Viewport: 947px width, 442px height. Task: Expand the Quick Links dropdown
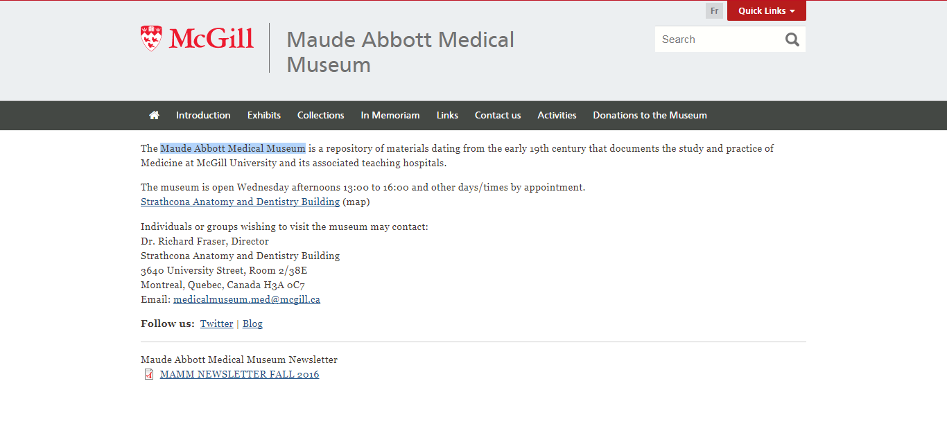(767, 11)
